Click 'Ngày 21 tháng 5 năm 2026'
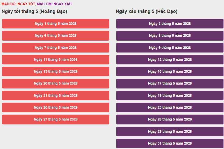 [56, 95]
